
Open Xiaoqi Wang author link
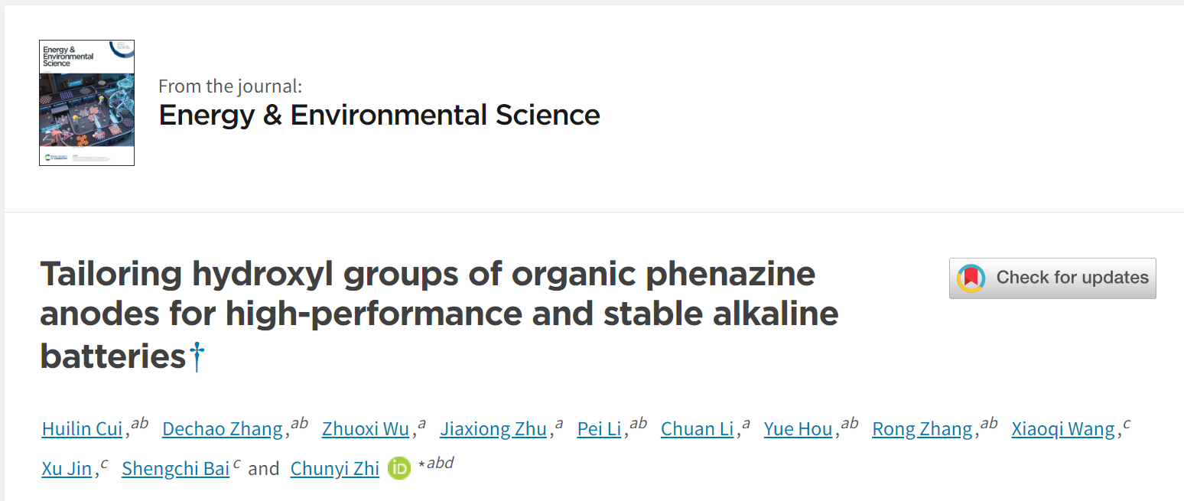click(1063, 429)
